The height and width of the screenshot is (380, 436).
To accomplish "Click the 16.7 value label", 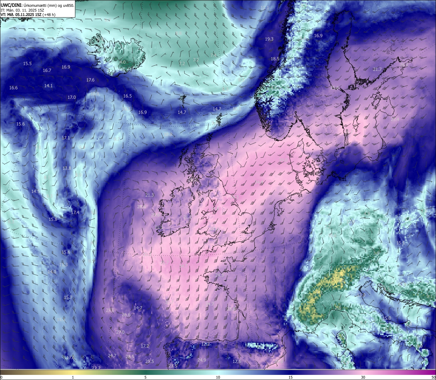I will (47, 71).
